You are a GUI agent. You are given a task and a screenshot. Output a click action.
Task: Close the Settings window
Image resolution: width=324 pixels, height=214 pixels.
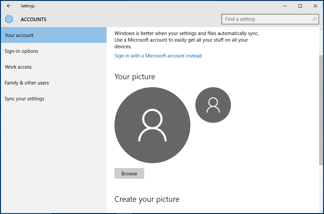click(x=315, y=6)
